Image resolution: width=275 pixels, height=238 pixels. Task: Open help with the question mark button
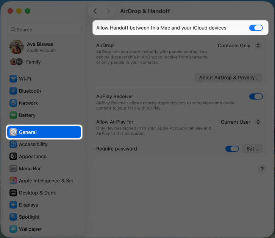coord(262,169)
